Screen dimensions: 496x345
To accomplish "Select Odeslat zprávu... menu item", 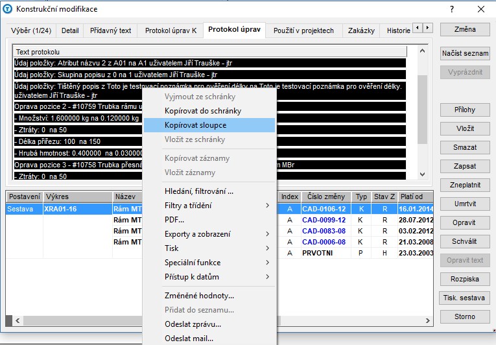I will pos(209,324).
